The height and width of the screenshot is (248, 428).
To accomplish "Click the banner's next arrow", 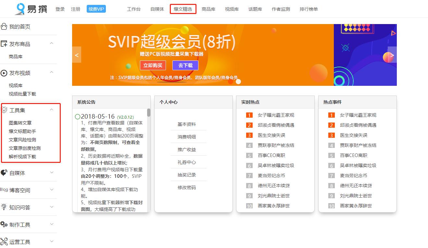I will coord(392,55).
